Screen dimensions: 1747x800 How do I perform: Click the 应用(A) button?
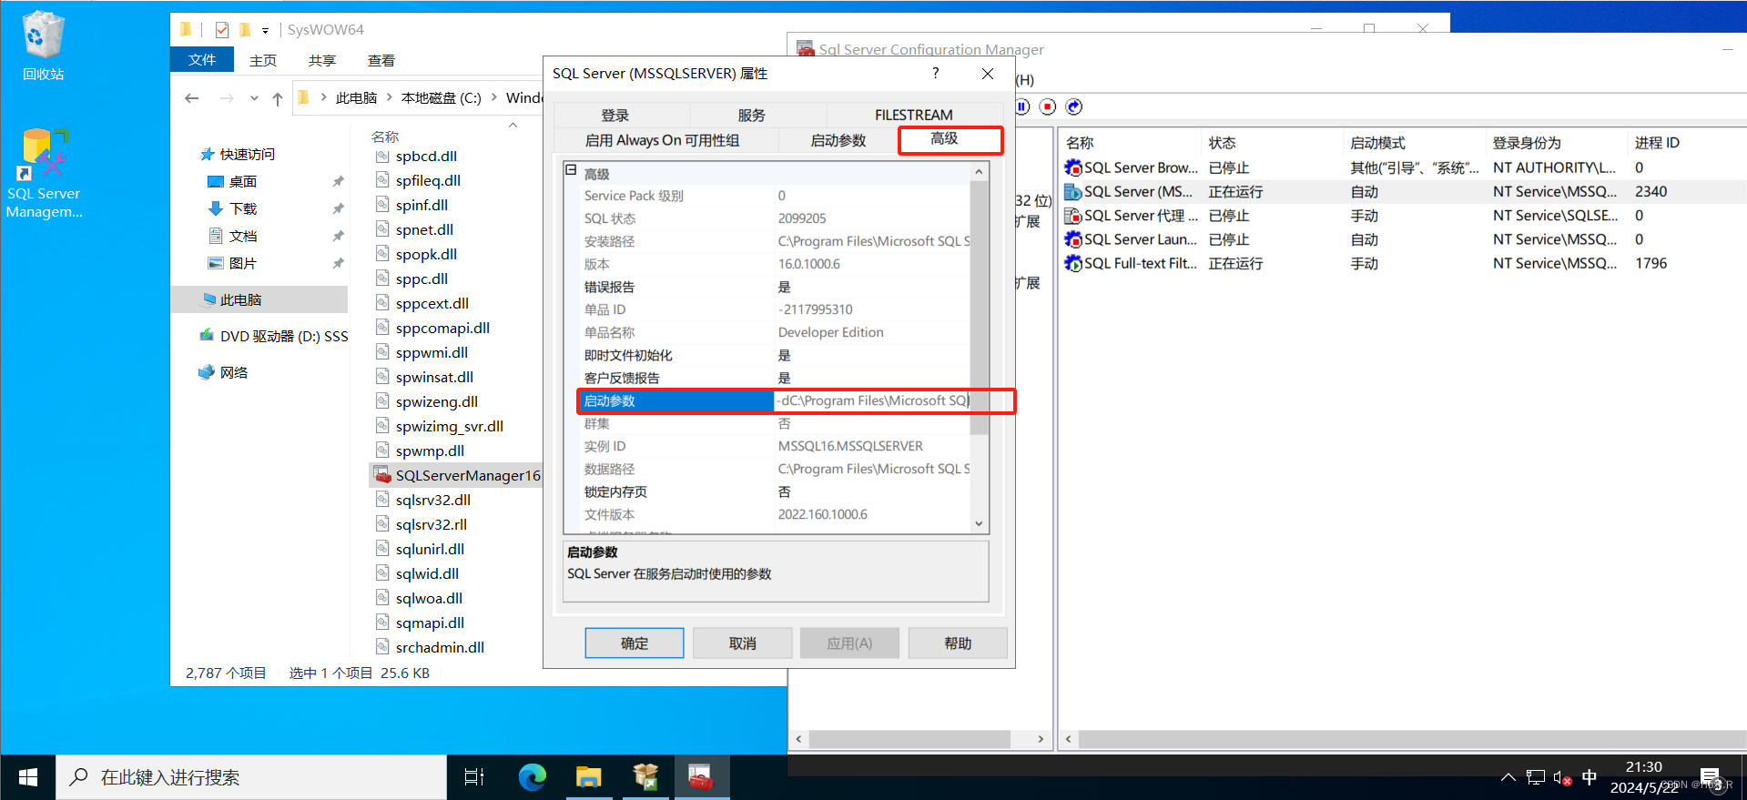[849, 643]
